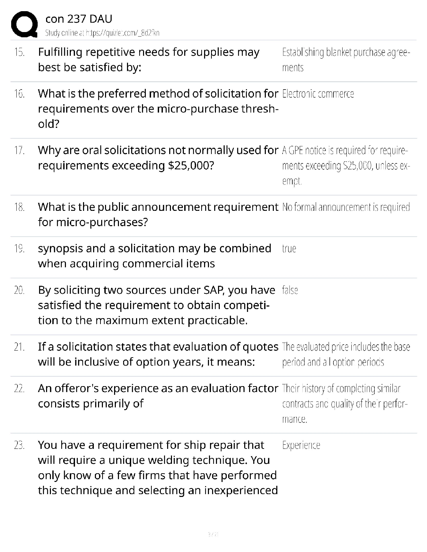The image size is (427, 552).
Task: Click the "true" answer for item 19
Action: (x=289, y=249)
